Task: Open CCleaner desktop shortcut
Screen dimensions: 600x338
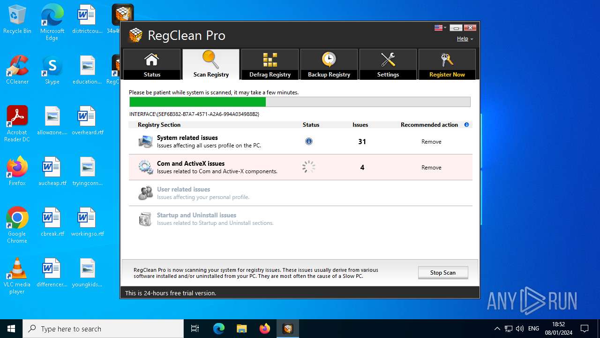Action: tap(17, 70)
